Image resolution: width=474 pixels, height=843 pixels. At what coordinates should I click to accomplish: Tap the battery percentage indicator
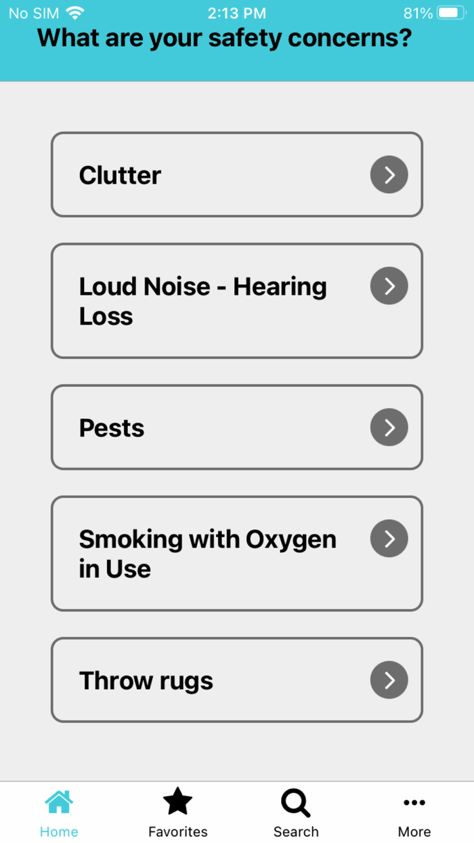tap(416, 12)
